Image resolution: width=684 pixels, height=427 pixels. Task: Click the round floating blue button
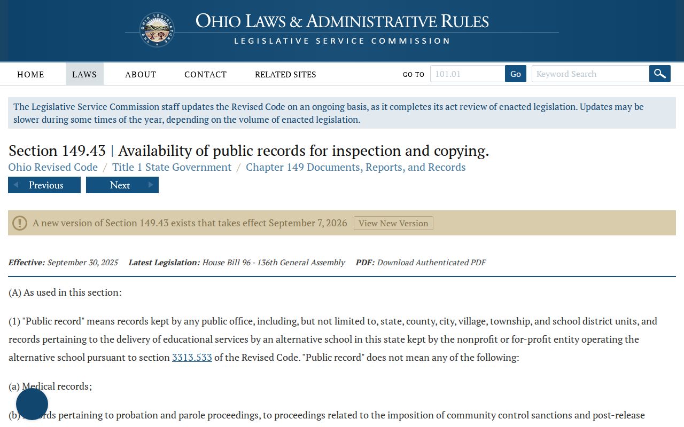coord(32,404)
